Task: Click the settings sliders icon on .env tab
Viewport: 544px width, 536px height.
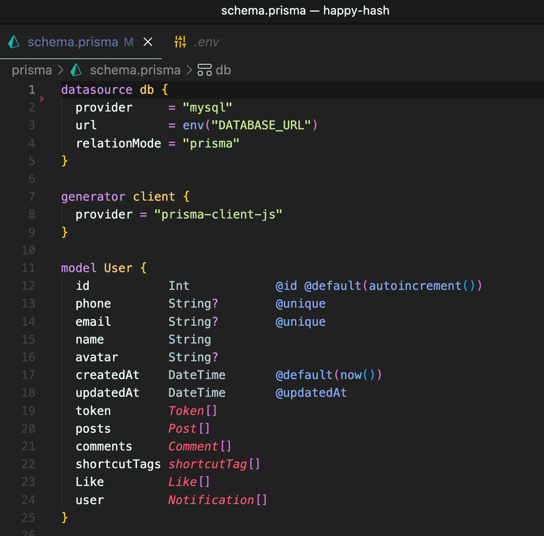Action: coord(180,42)
